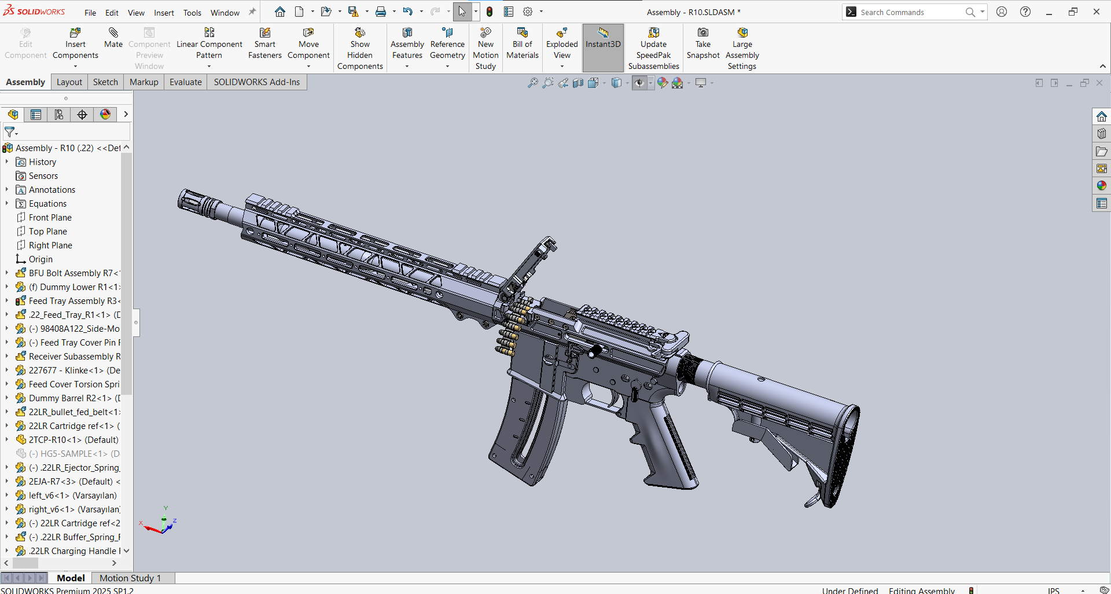
Task: Expand BFU Bolt Assembly R7 node
Action: 7,273
